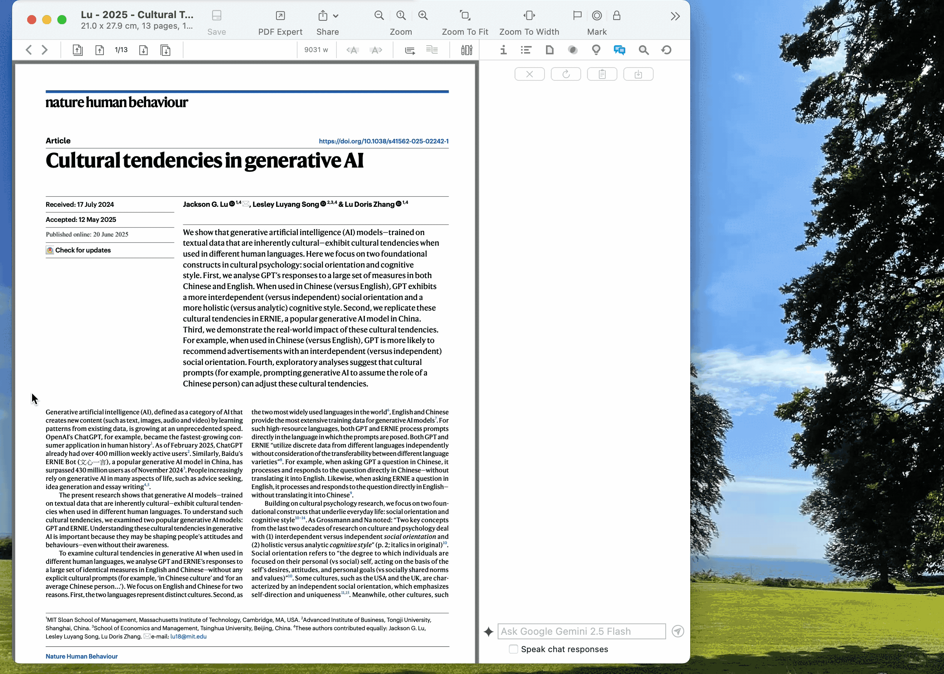Toggle the flag mark icon
This screenshot has height=674, width=944.
tap(577, 16)
